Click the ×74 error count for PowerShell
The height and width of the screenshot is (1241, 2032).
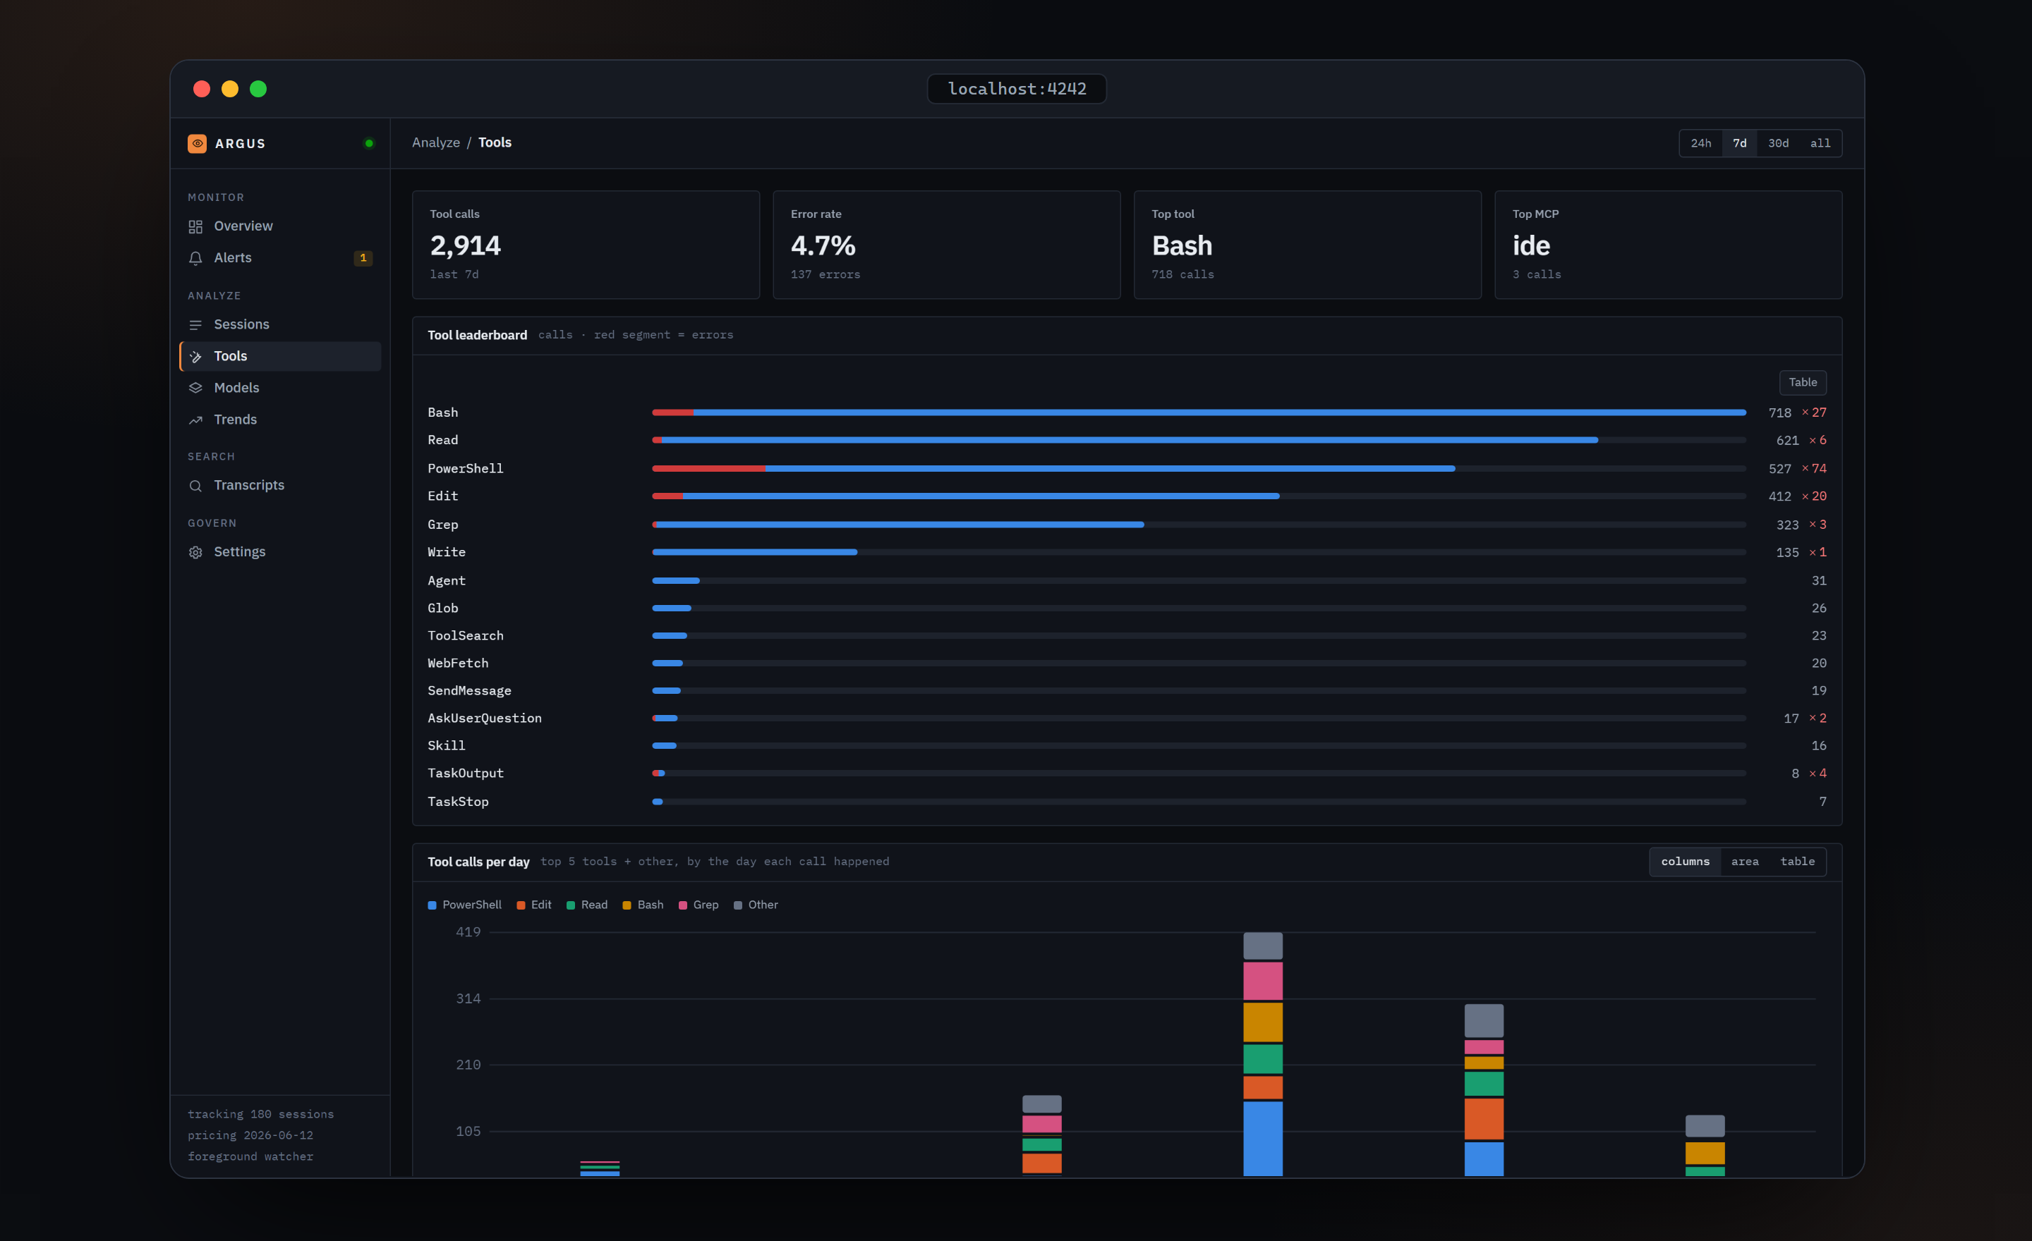(1813, 469)
